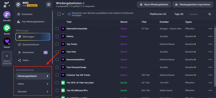Open more options for Top Tracks row
The height and width of the screenshot is (98, 216).
pyautogui.click(x=210, y=44)
